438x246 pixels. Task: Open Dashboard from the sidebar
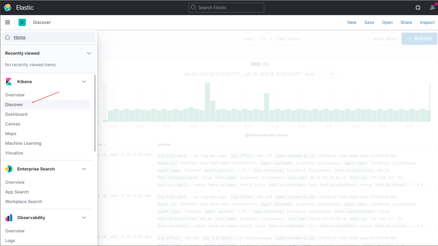[16, 114]
